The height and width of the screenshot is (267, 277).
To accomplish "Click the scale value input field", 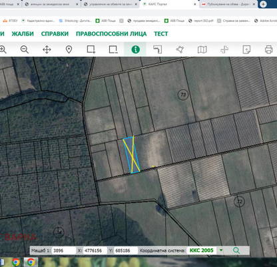I will click(x=64, y=250).
